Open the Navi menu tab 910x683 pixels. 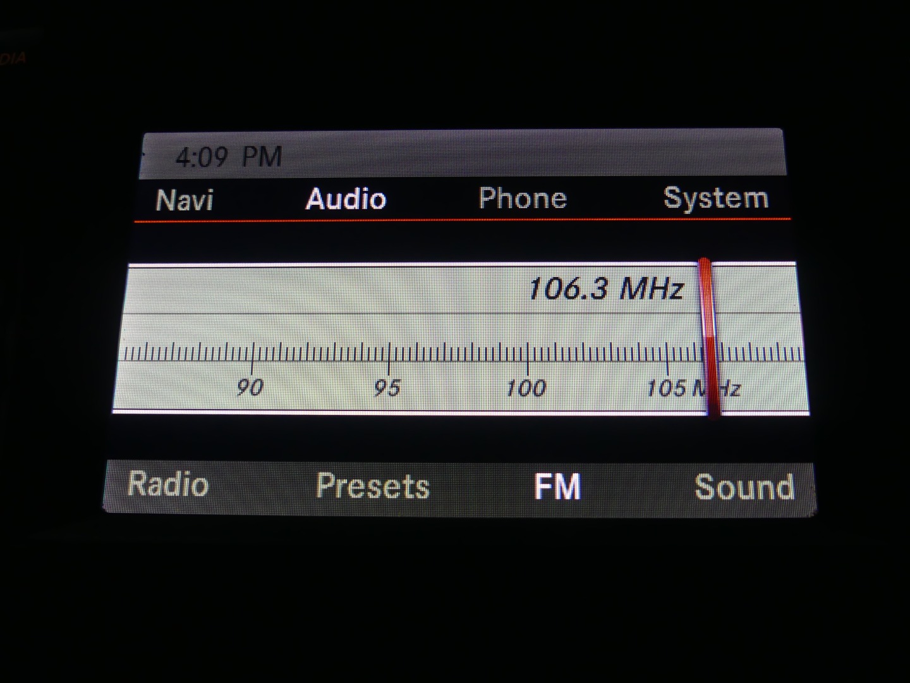(x=185, y=200)
